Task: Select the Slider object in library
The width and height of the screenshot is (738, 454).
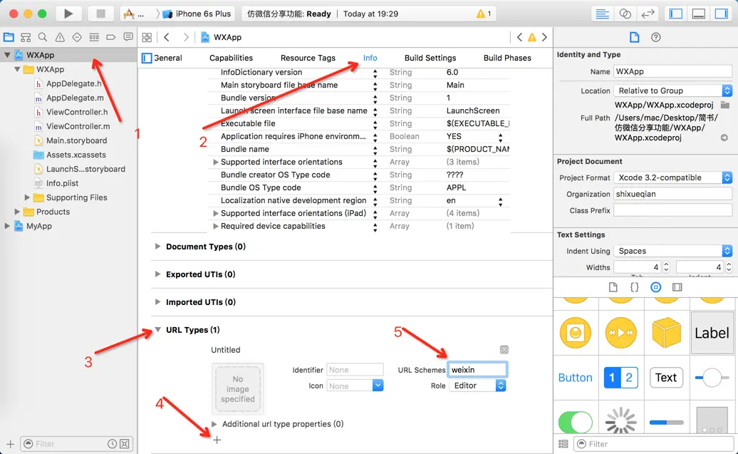Action: [x=712, y=377]
